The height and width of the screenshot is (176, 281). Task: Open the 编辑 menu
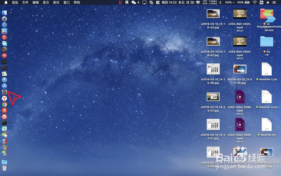(x=36, y=2)
